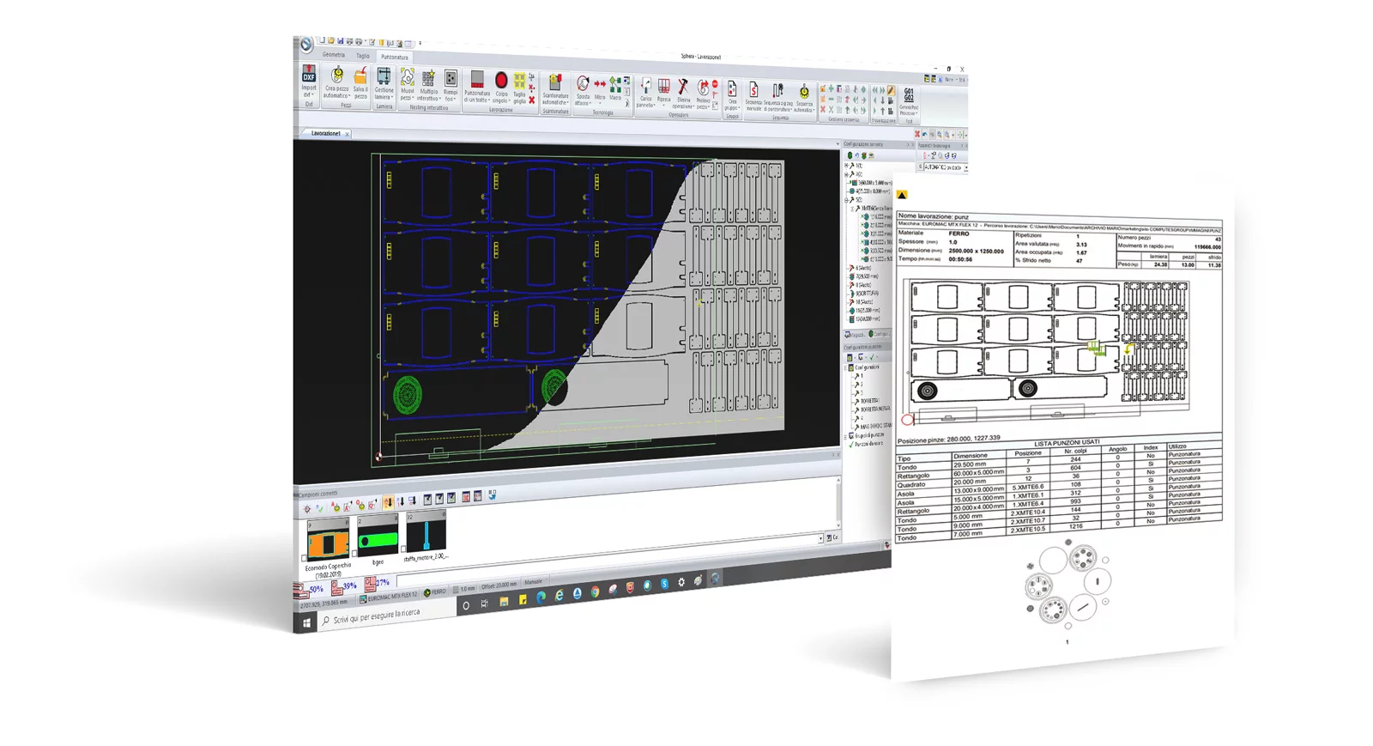Click the FERRO material button
This screenshot has height=746, width=1373.
(436, 592)
